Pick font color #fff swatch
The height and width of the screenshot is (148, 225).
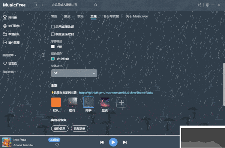53,46
